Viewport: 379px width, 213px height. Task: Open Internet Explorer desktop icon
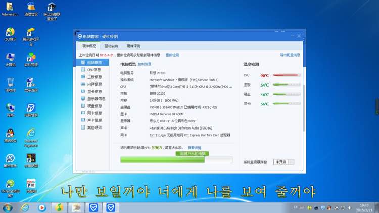click(31, 138)
